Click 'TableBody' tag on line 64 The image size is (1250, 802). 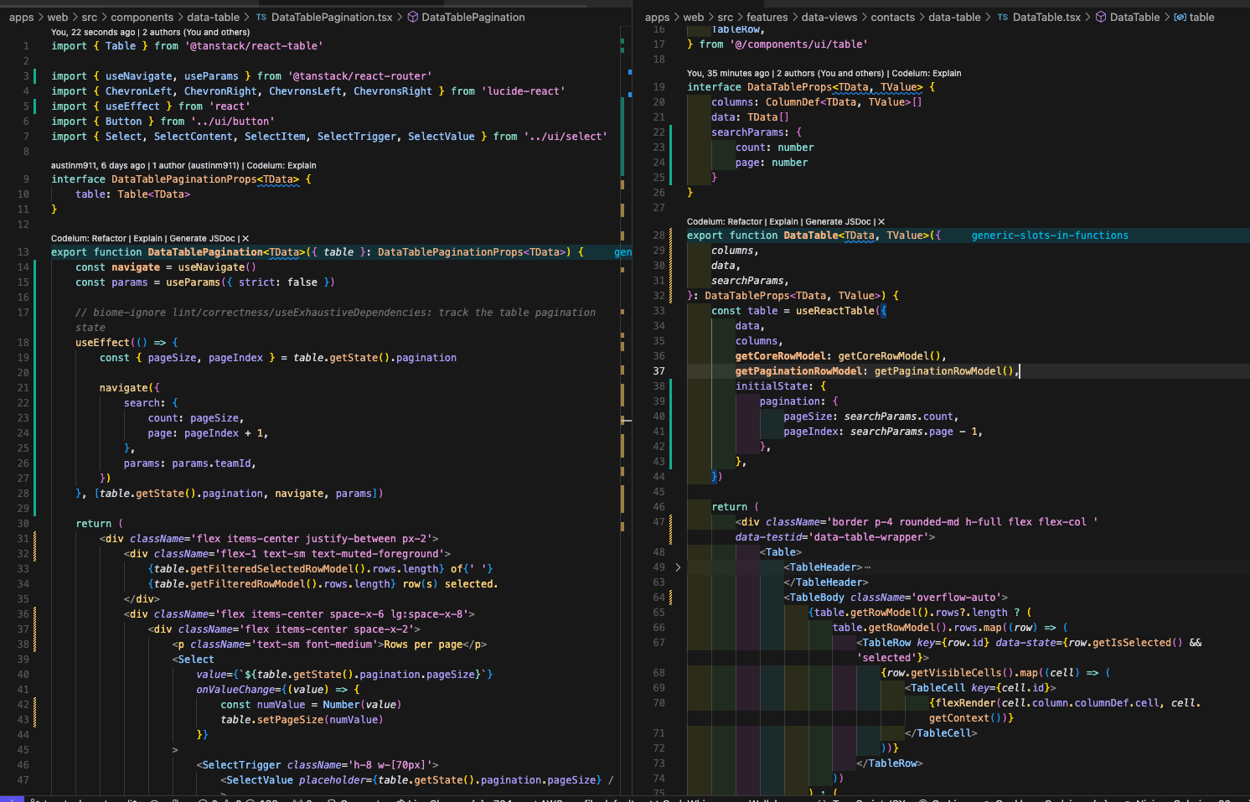tap(817, 598)
